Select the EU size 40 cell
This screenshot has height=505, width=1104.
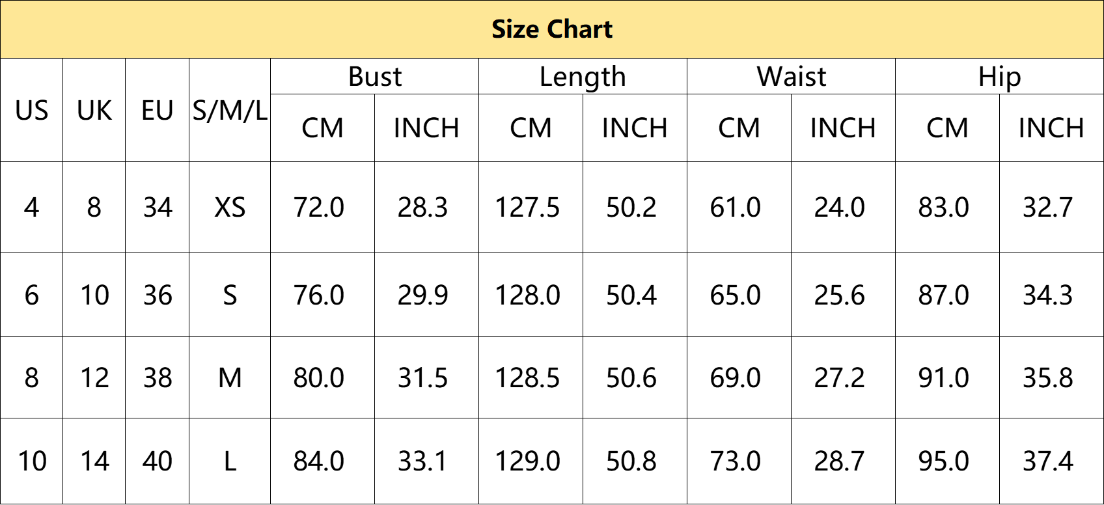[x=157, y=461]
